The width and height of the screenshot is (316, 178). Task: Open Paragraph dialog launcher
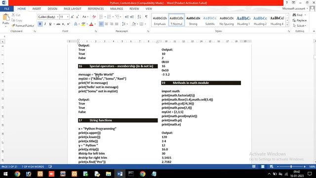148,31
